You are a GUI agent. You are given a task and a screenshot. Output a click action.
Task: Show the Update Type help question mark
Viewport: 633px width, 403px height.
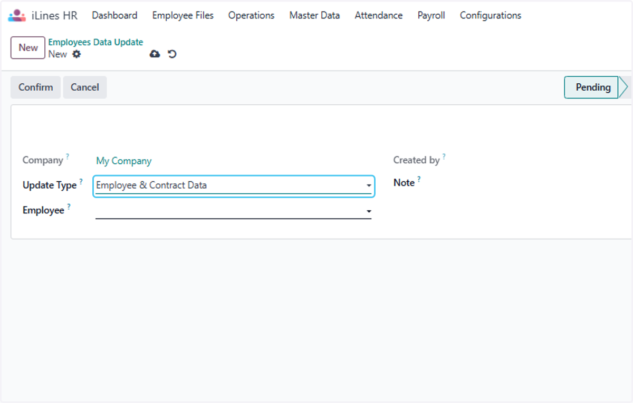(x=81, y=182)
